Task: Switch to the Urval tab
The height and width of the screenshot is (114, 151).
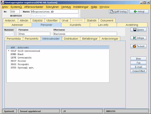Action: (65, 20)
